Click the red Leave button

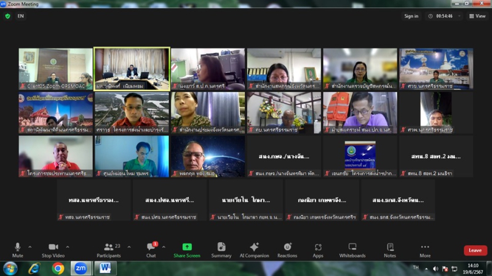click(x=475, y=250)
